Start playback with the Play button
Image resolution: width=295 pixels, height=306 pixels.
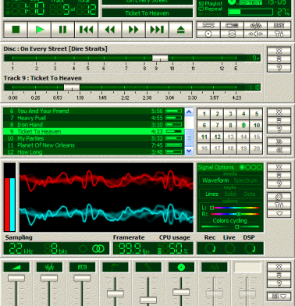(x=40, y=30)
